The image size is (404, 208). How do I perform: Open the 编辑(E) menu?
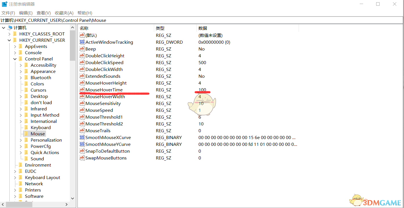click(26, 13)
